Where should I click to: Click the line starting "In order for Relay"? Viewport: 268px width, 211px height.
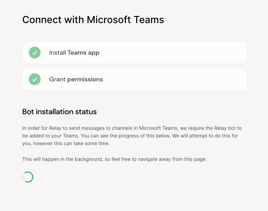click(132, 128)
